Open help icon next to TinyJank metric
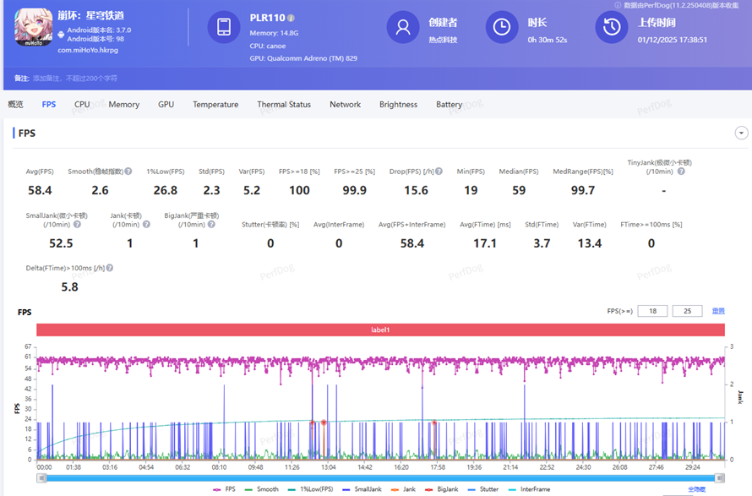This screenshot has width=752, height=496. click(681, 172)
